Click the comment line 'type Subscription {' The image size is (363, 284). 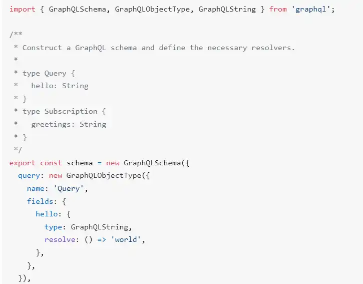64,111
